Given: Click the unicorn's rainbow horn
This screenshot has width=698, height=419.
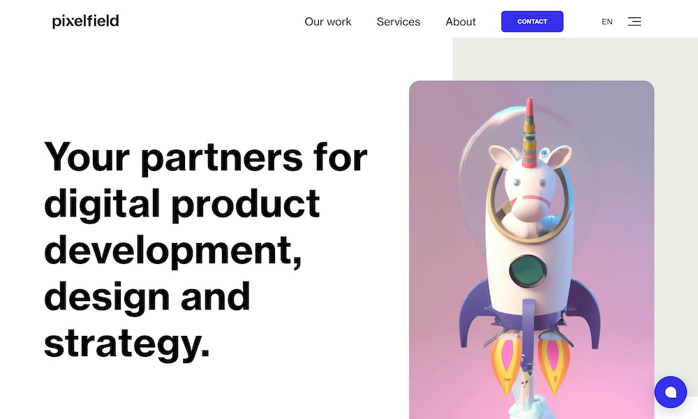Looking at the screenshot, I should (529, 133).
